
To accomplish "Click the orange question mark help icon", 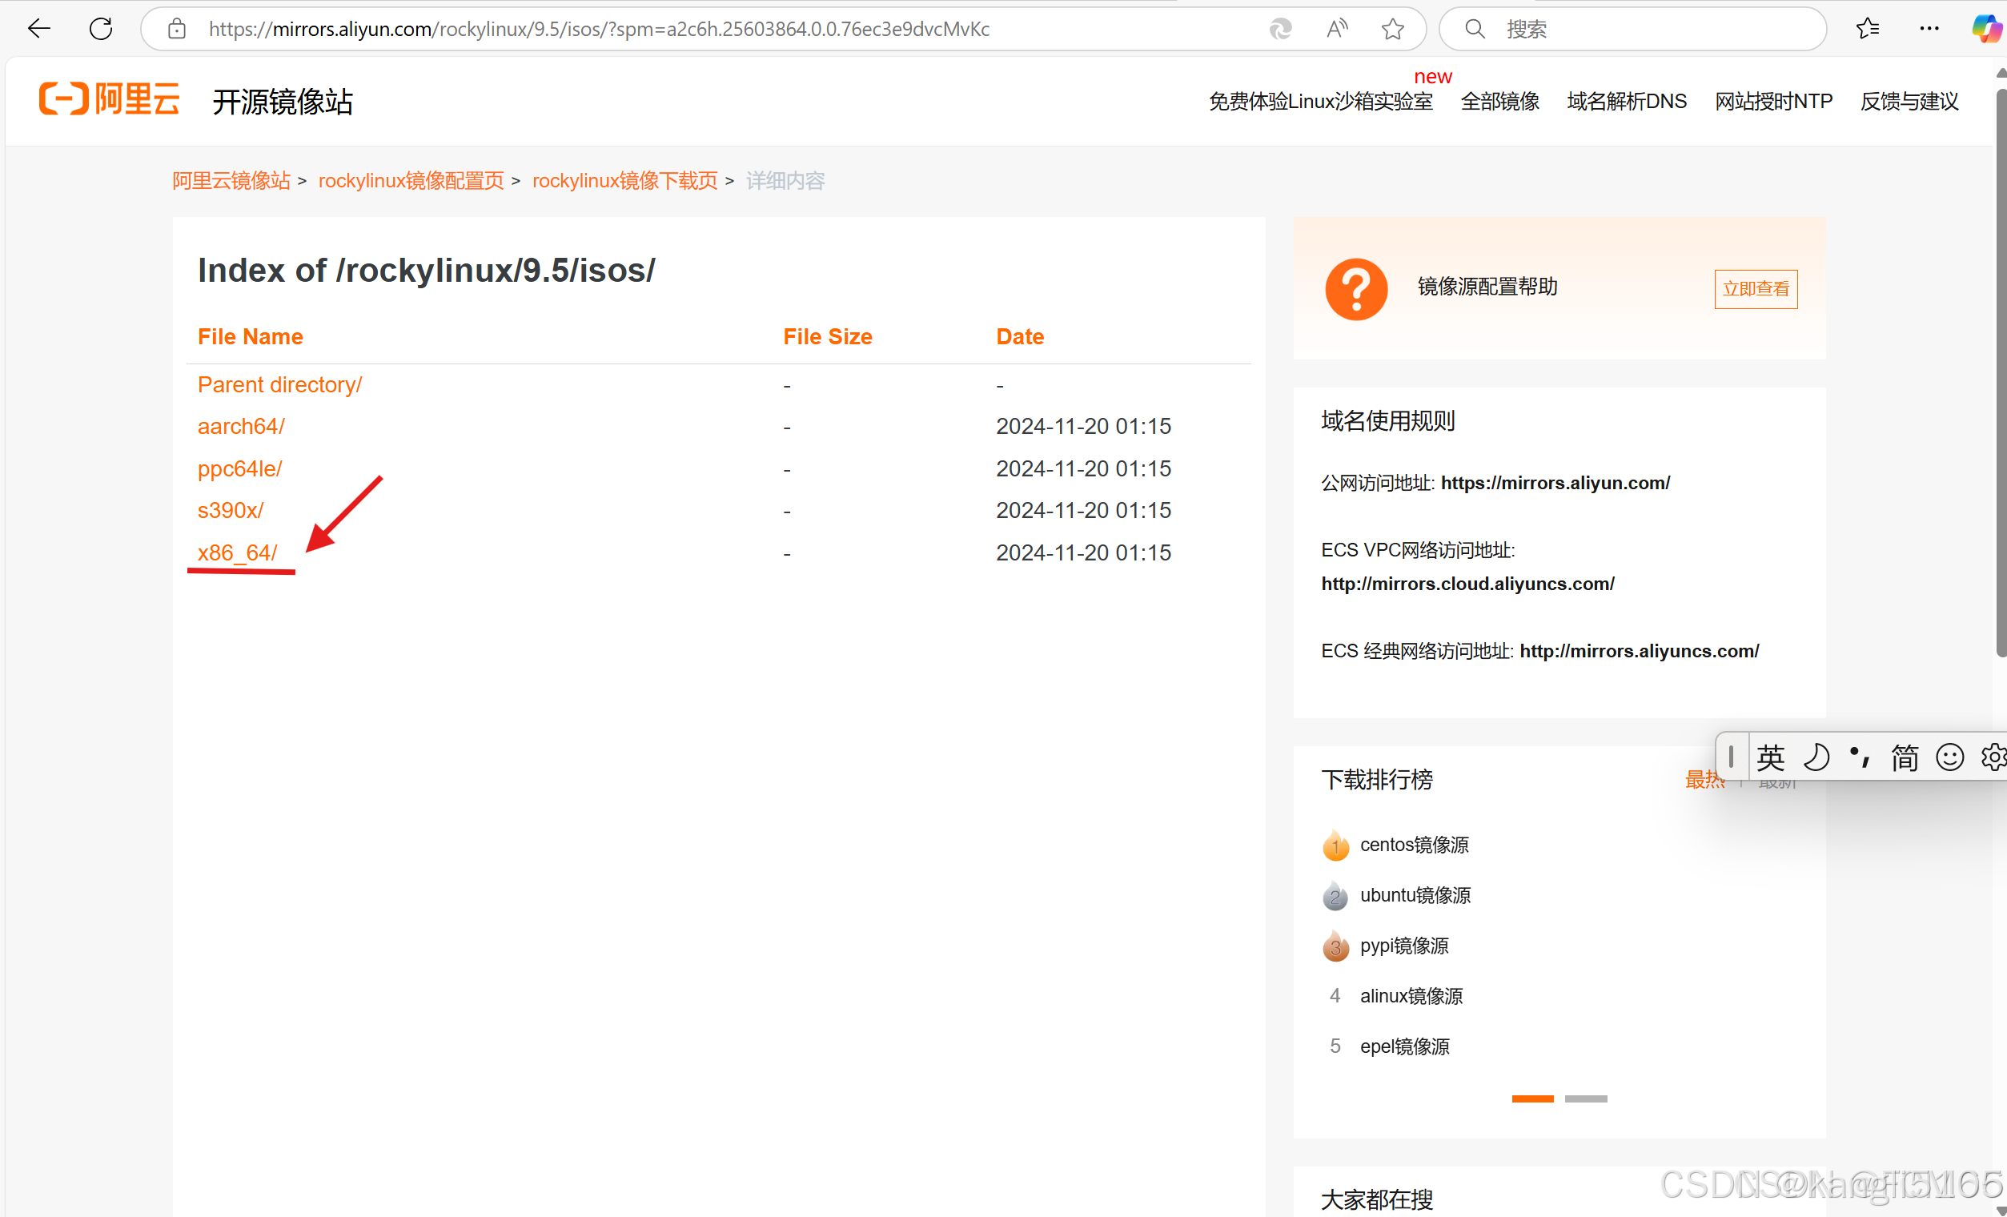I will click(1356, 289).
